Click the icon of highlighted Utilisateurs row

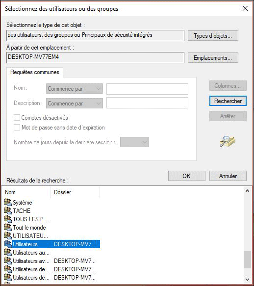(x=8, y=244)
